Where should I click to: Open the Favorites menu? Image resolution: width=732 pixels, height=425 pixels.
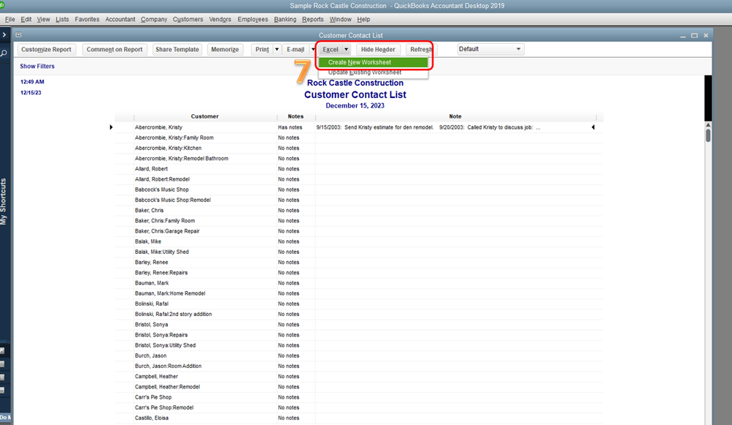87,19
